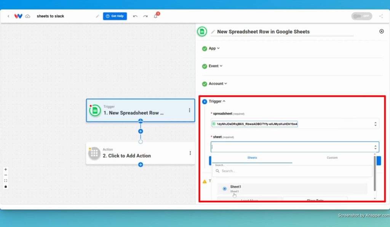Open the sheet dropdown arrows
This screenshot has height=227, width=390.
[375, 147]
